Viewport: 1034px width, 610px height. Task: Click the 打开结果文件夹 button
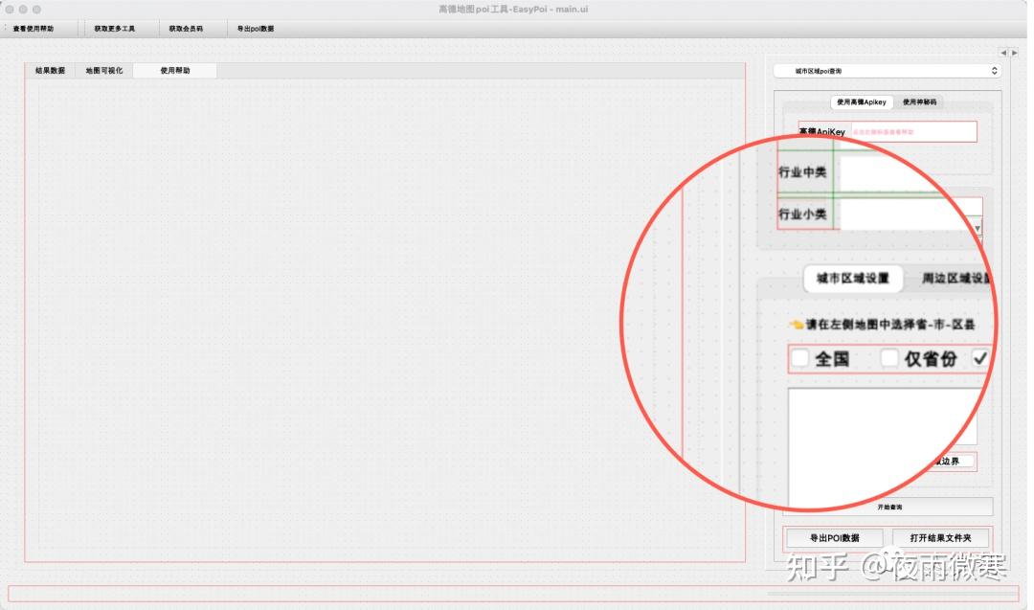click(939, 537)
